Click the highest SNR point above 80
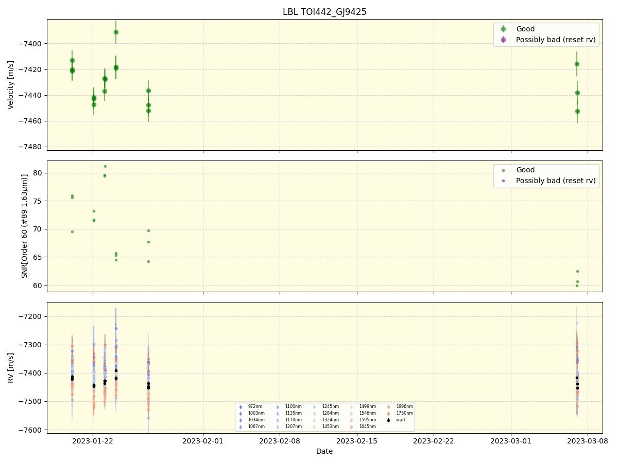Screen dimensions: 618x463 105,166
